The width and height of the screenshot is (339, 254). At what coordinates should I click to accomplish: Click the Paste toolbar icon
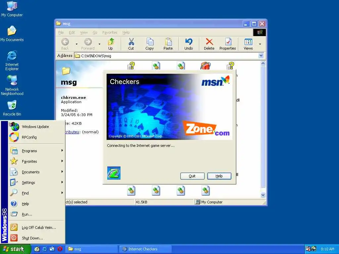(168, 44)
